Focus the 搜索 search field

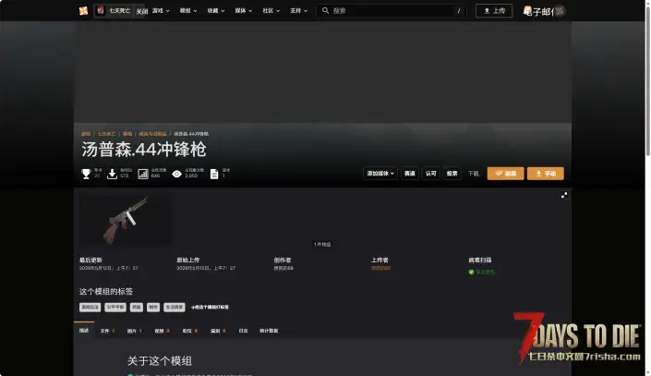392,11
